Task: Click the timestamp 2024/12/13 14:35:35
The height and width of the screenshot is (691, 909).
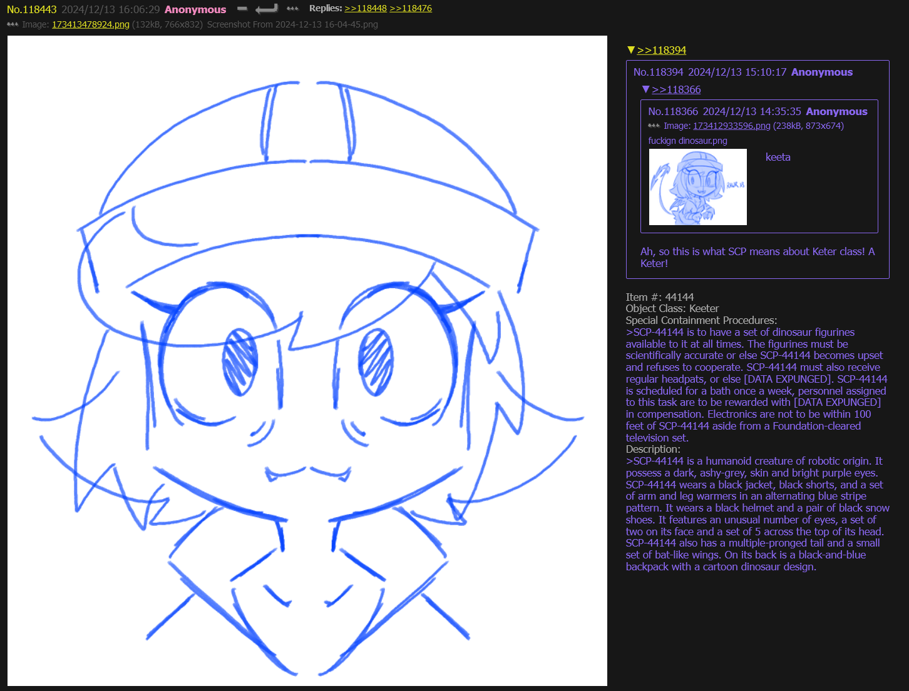Action: tap(752, 111)
